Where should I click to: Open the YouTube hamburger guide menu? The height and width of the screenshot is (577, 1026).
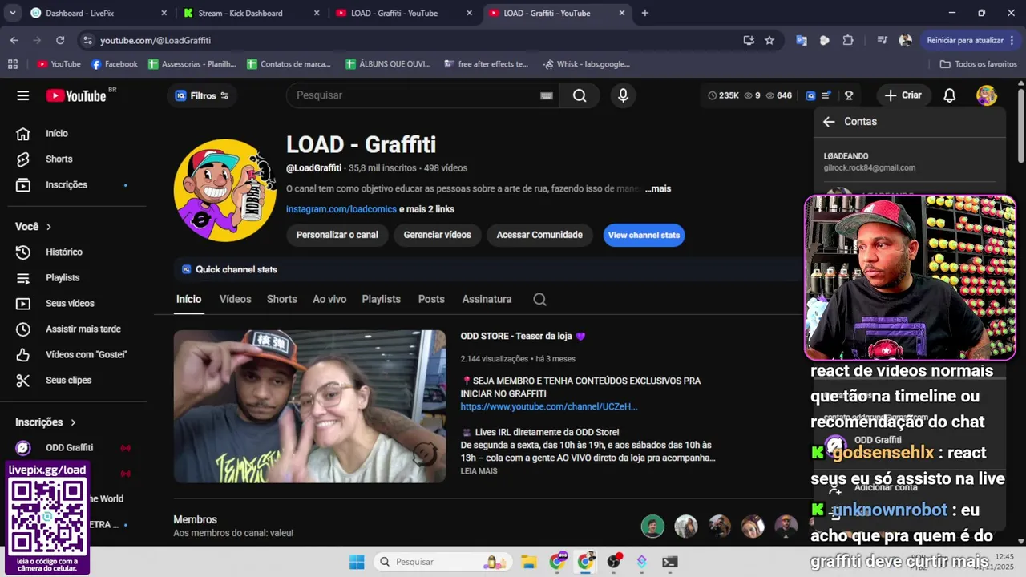(x=23, y=95)
